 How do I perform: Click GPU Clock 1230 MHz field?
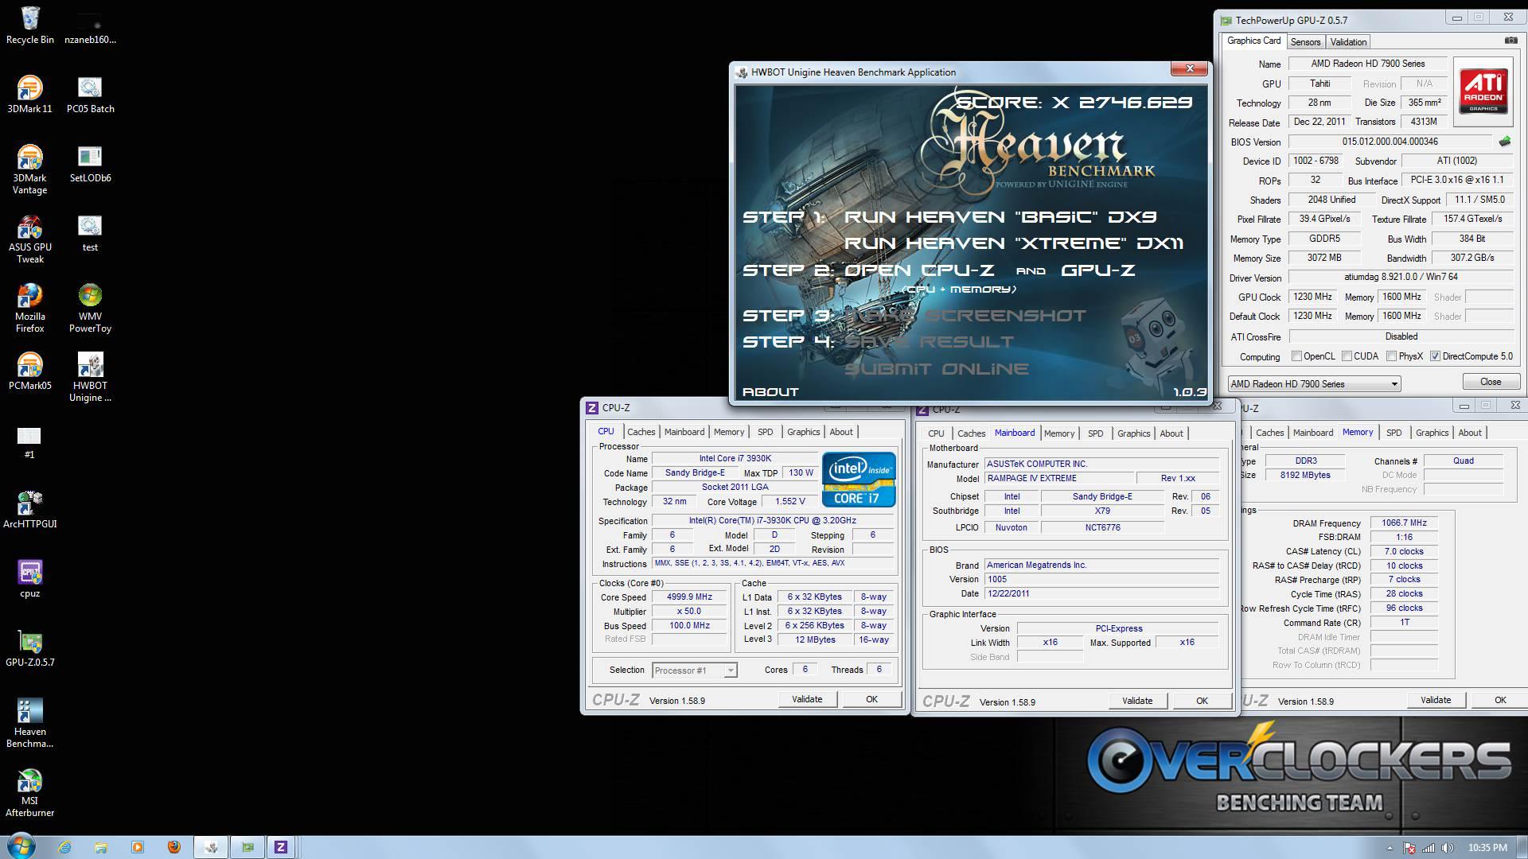tap(1312, 297)
